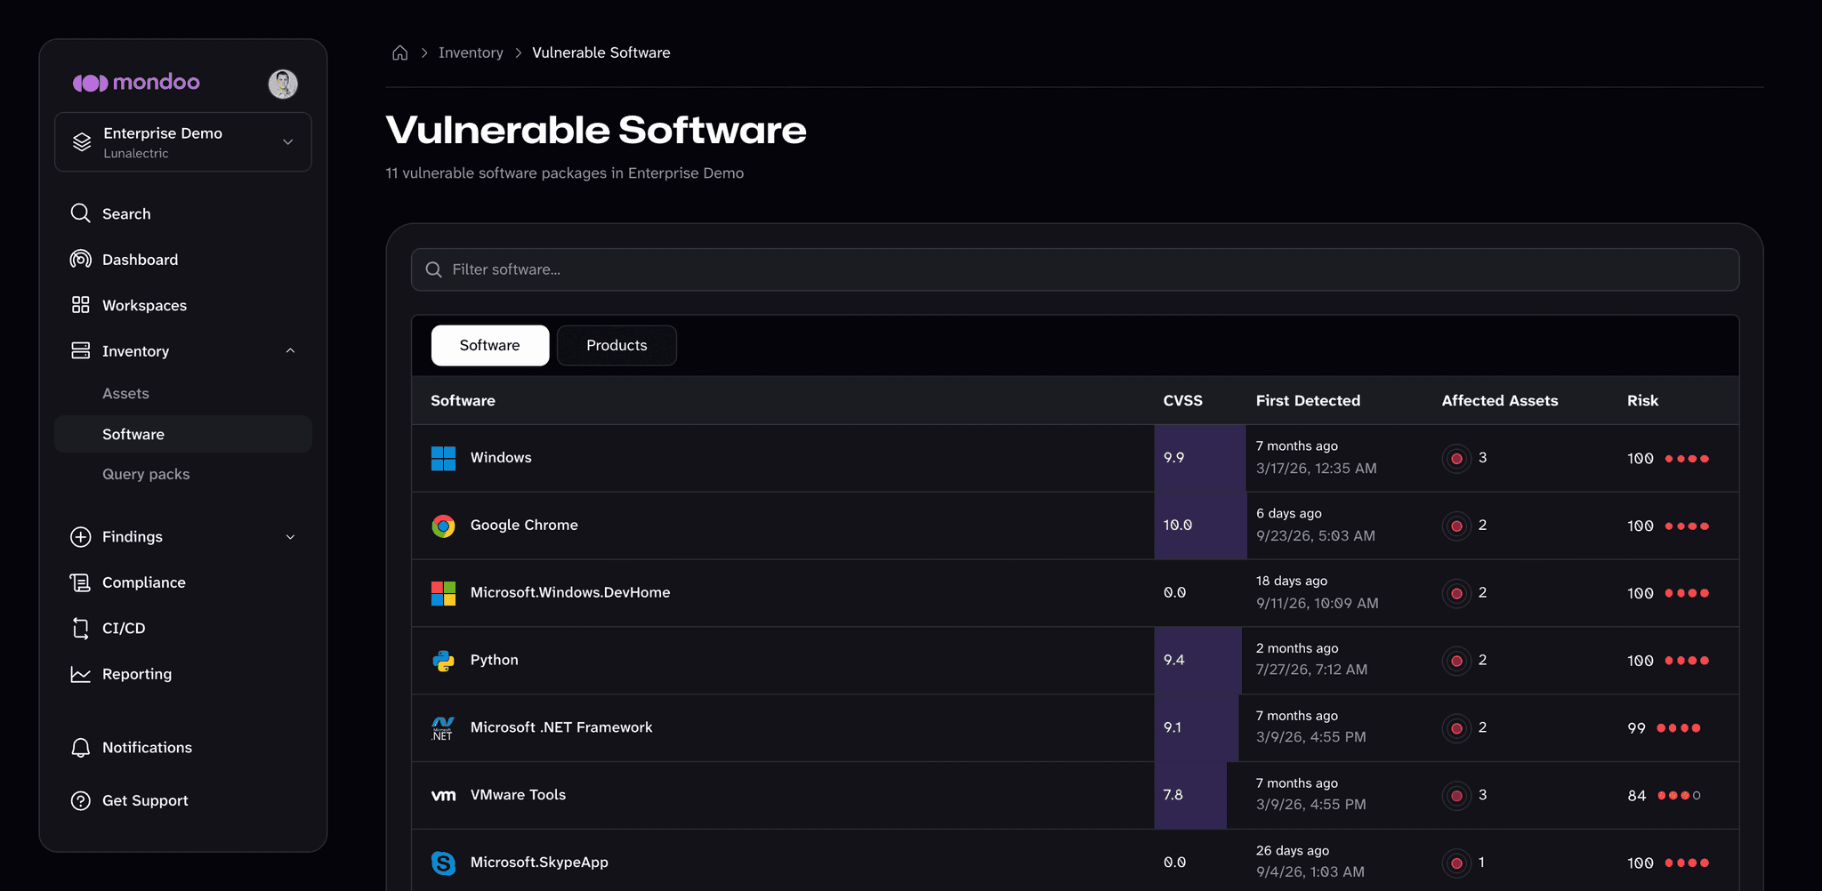The image size is (1822, 891).
Task: Click the Windows CVSS 9.9 score bar
Action: (x=1200, y=458)
